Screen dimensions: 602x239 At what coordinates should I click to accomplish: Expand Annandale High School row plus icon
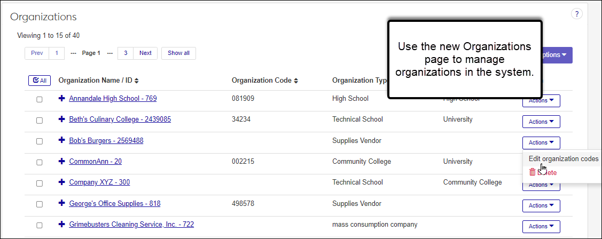tap(62, 98)
